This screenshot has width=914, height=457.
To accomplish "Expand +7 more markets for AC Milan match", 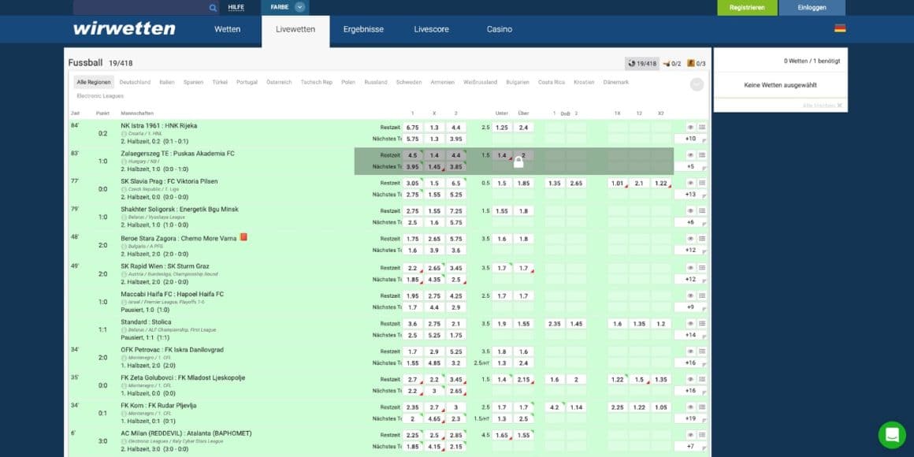I will pyautogui.click(x=691, y=447).
